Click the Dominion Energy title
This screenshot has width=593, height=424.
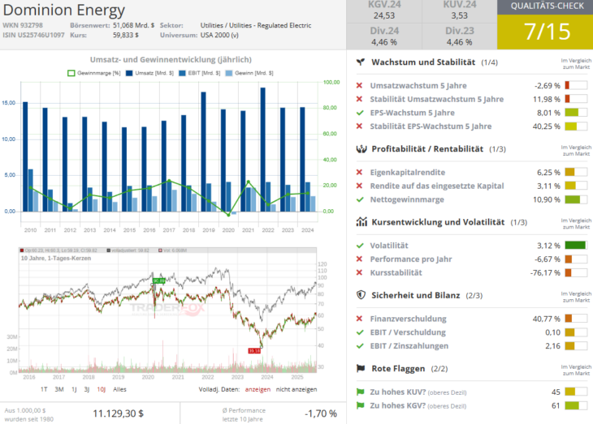coord(64,10)
